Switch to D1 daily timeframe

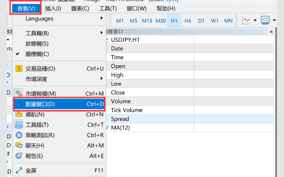click(201, 21)
